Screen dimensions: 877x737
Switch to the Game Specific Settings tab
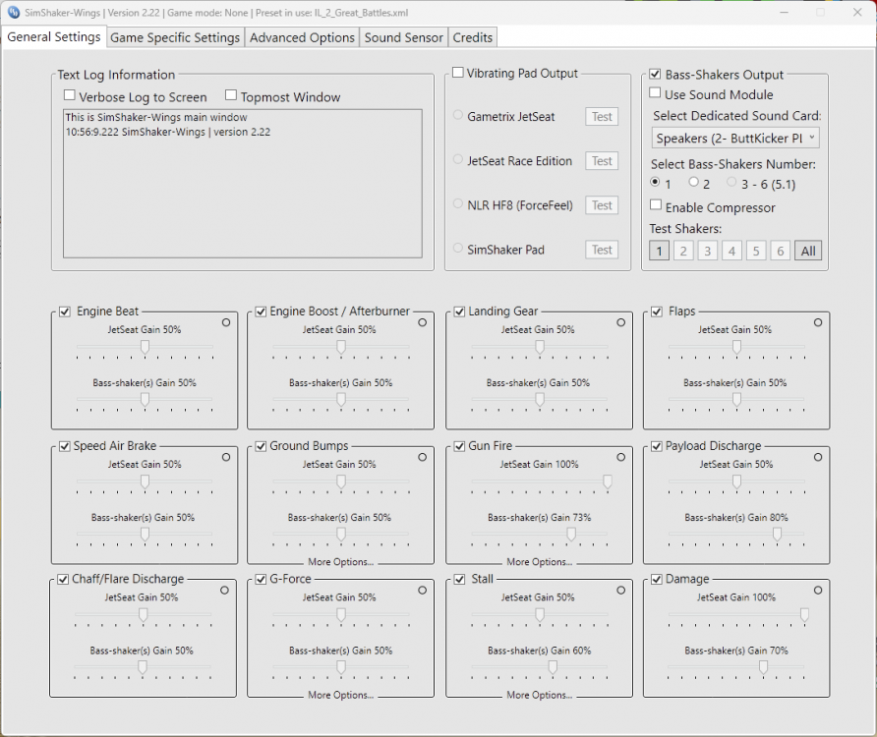(175, 37)
